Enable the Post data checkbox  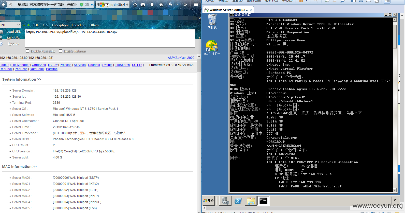pyautogui.click(x=28, y=51)
